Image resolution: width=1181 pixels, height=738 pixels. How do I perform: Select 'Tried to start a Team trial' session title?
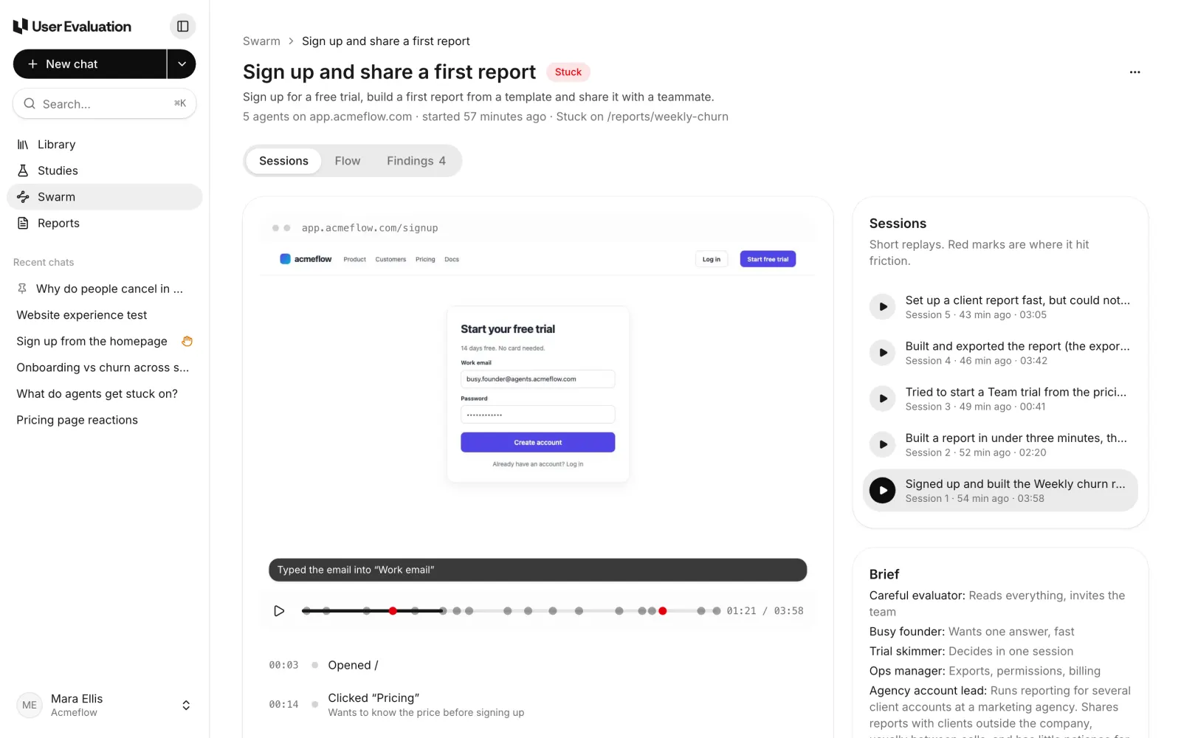coord(1016,392)
